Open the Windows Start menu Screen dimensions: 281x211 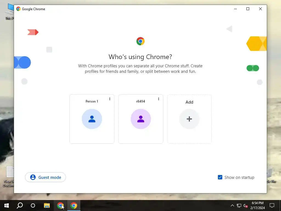pos(7,206)
